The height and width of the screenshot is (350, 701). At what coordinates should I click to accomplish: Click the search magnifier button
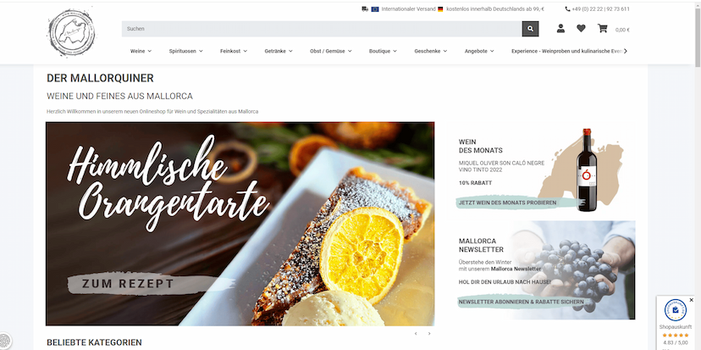(x=530, y=29)
